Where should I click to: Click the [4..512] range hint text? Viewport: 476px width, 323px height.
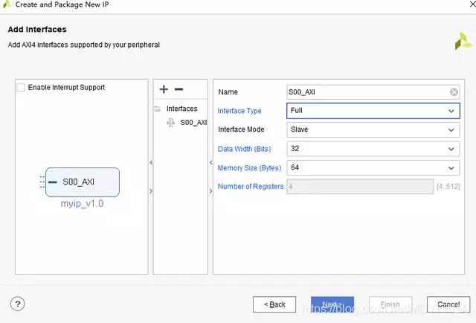[448, 186]
